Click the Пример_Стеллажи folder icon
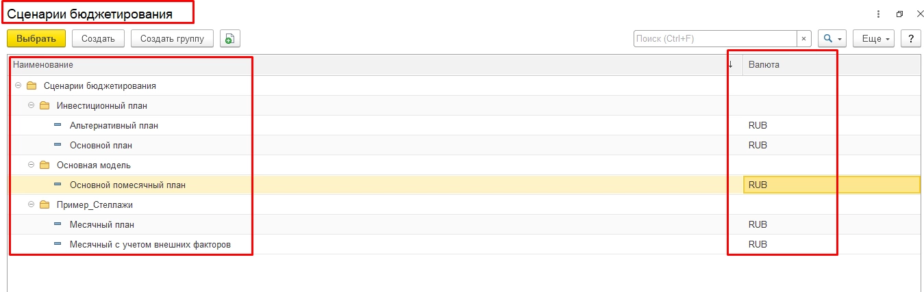Screen dimensions: 924x292 tap(45, 204)
